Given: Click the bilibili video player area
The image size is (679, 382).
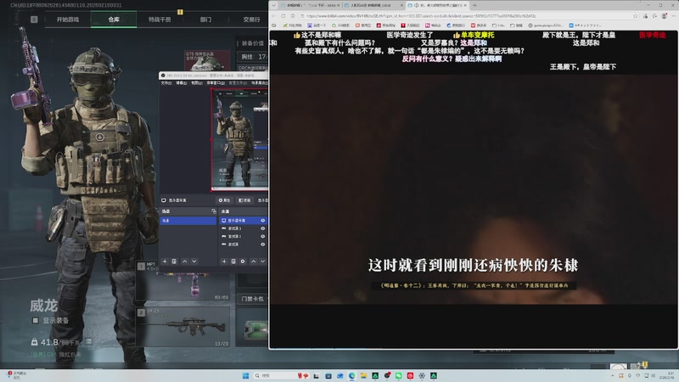Looking at the screenshot, I should (x=474, y=188).
